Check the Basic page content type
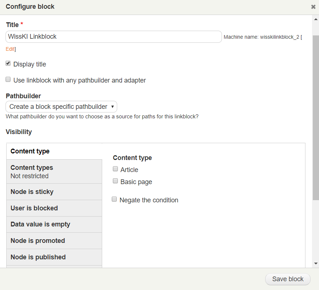The width and height of the screenshot is (319, 290). click(115, 181)
